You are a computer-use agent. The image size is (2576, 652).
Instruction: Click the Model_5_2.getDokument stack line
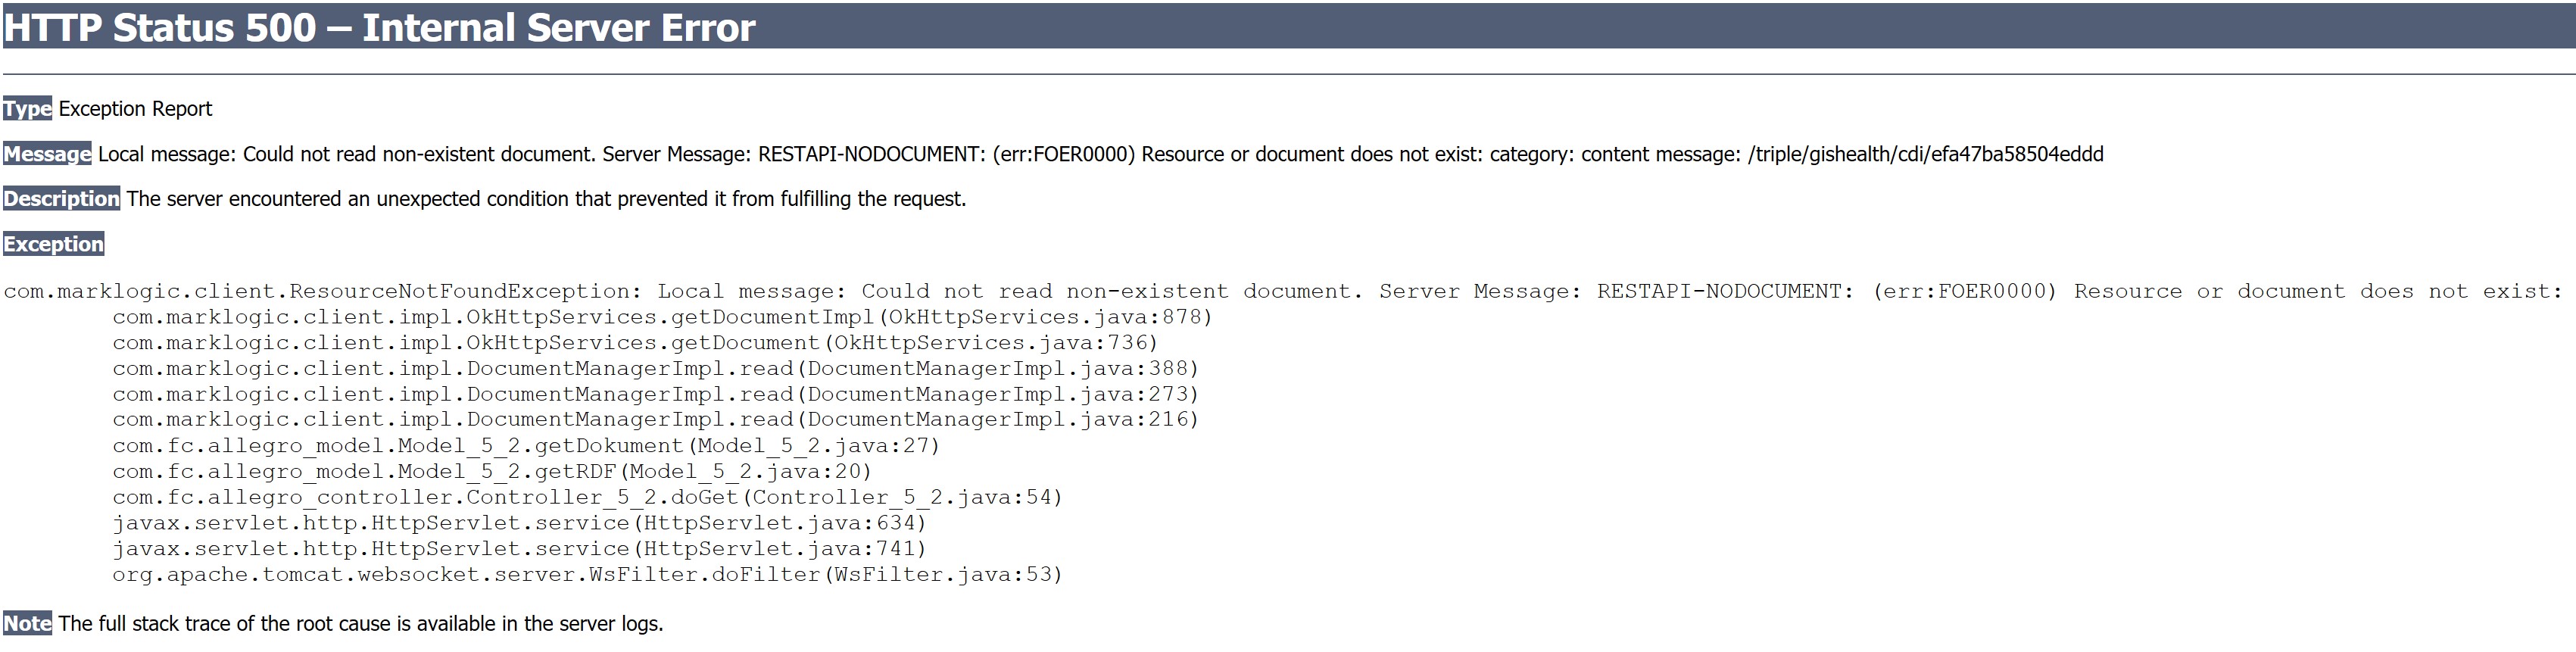tap(526, 446)
